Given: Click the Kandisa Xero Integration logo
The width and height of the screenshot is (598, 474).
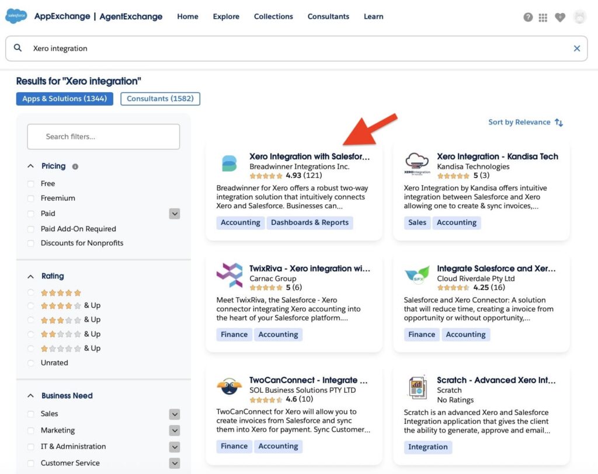Looking at the screenshot, I should pos(417,163).
